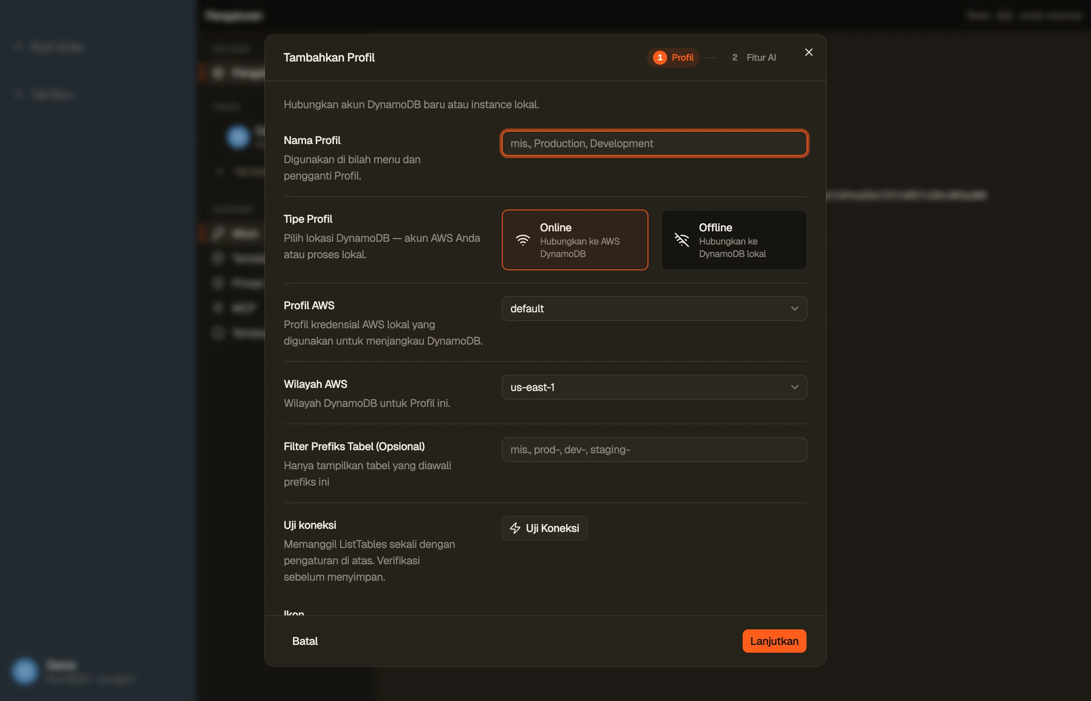Select step 1 Profil tab
The height and width of the screenshot is (701, 1091).
click(x=673, y=57)
